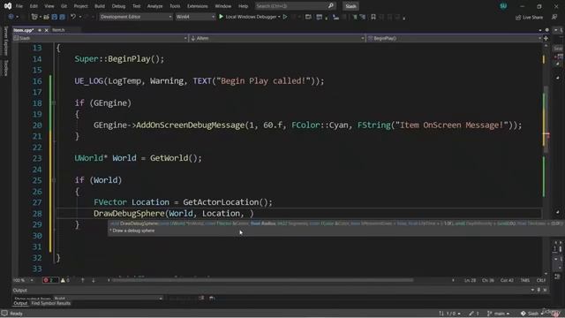Click the TABS indentation indicator

[525, 280]
